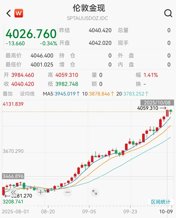Select the MA10 indicator value
The image size is (176, 218).
(x=98, y=94)
